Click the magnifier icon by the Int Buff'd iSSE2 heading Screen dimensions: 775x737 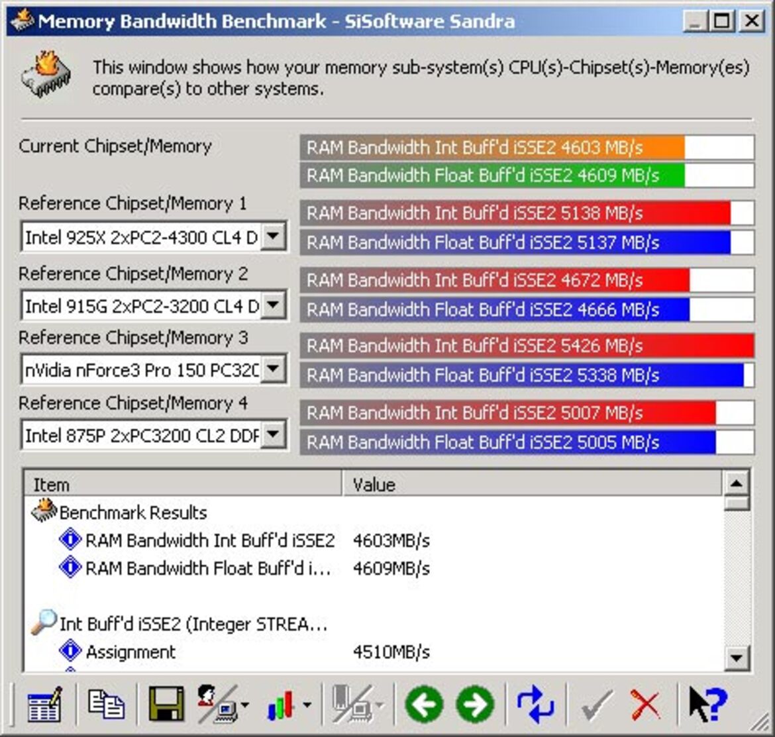click(x=44, y=622)
